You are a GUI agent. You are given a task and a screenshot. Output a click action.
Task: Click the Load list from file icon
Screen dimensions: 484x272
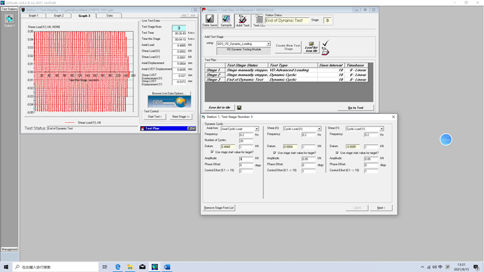point(311,47)
